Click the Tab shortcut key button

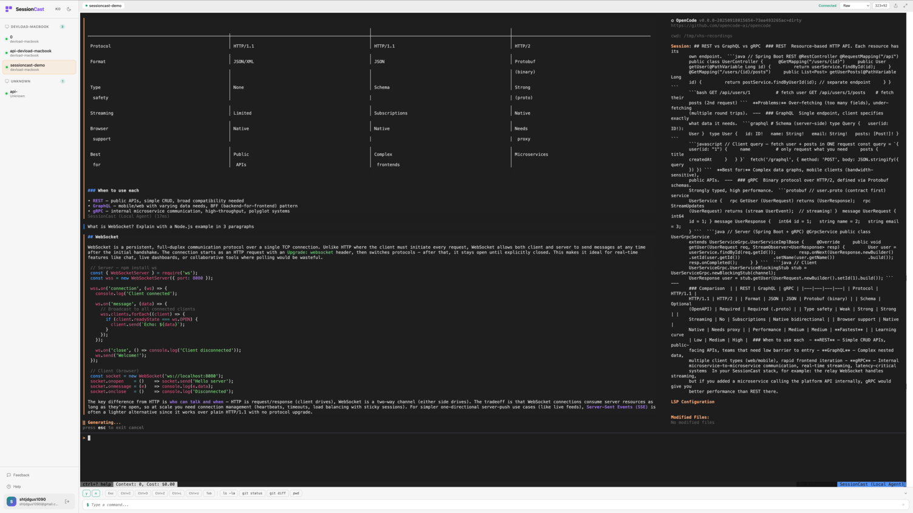(x=209, y=493)
